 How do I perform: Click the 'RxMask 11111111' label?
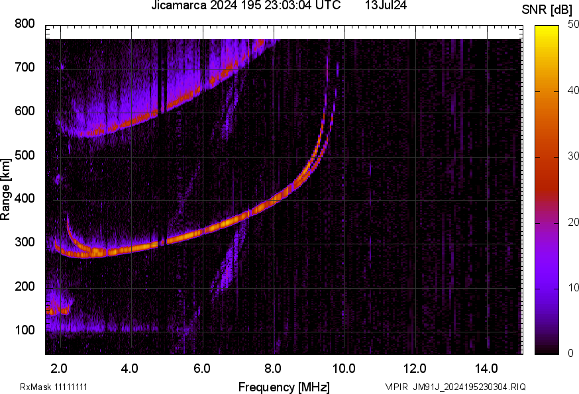[x=54, y=387]
